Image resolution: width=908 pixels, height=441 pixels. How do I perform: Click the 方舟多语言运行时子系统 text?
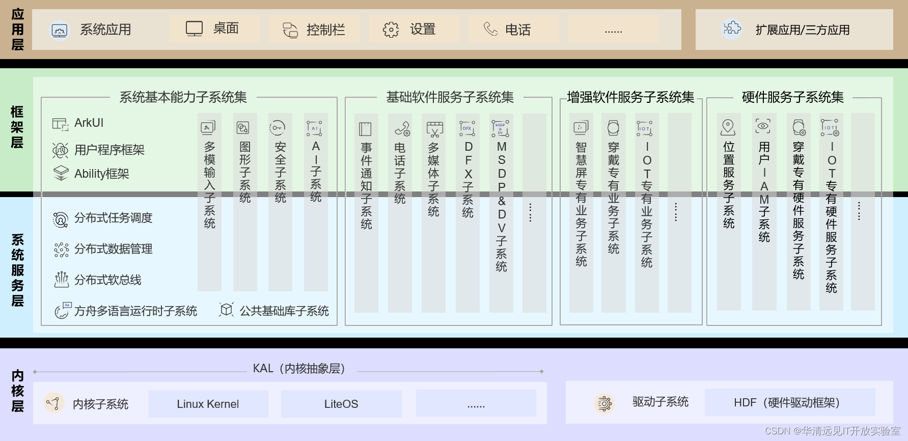click(x=135, y=311)
